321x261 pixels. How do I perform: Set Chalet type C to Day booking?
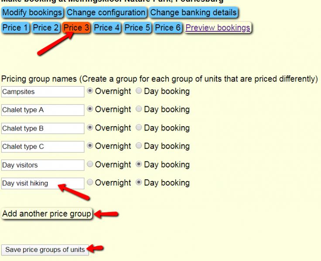coord(139,146)
